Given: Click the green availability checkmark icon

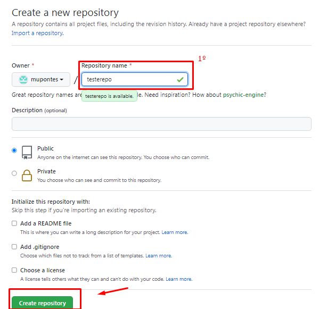Looking at the screenshot, I should tap(180, 79).
